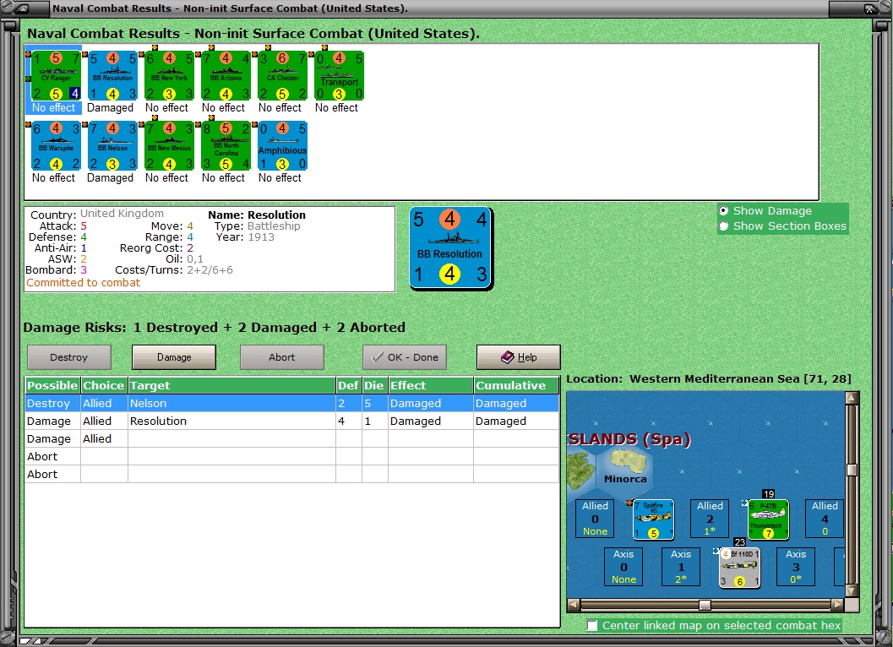Select the empty Damage Allied row
The height and width of the screenshot is (647, 893).
[291, 438]
